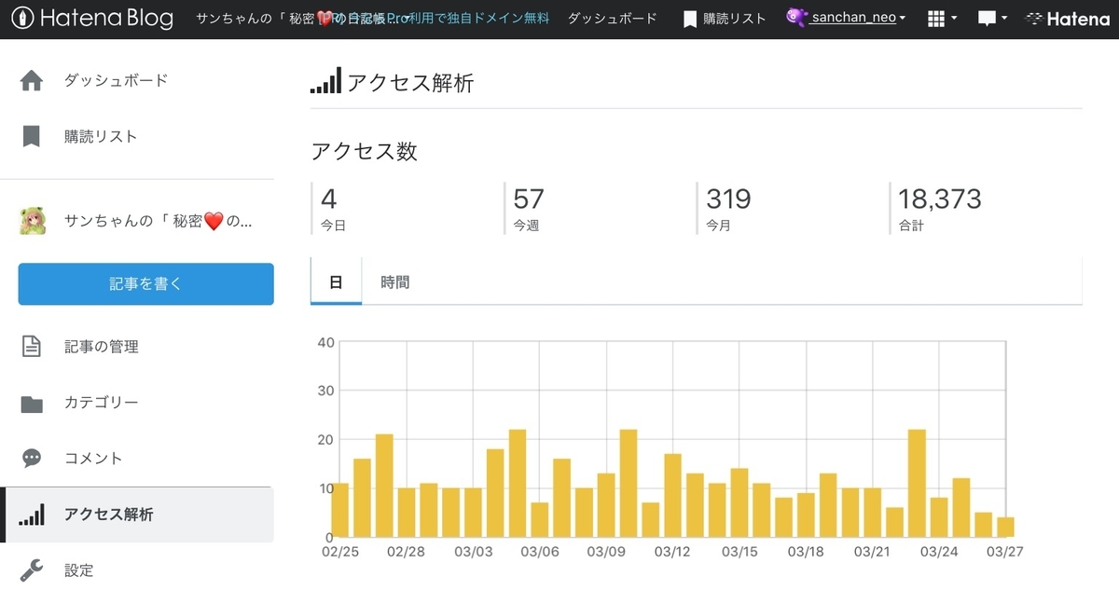Click the アクセス数 section heading

pos(364,152)
